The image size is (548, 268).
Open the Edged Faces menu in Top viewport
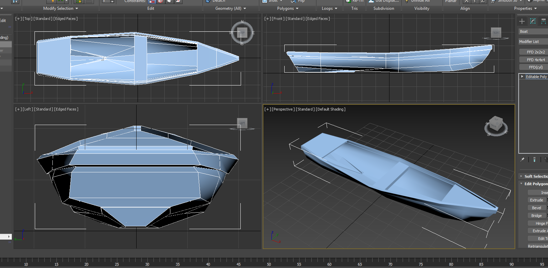click(66, 19)
